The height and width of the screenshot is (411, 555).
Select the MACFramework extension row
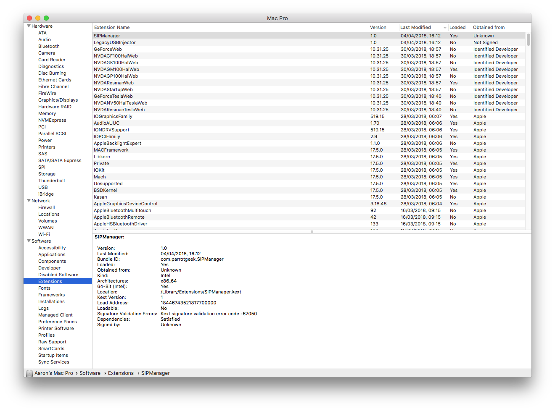(309, 150)
